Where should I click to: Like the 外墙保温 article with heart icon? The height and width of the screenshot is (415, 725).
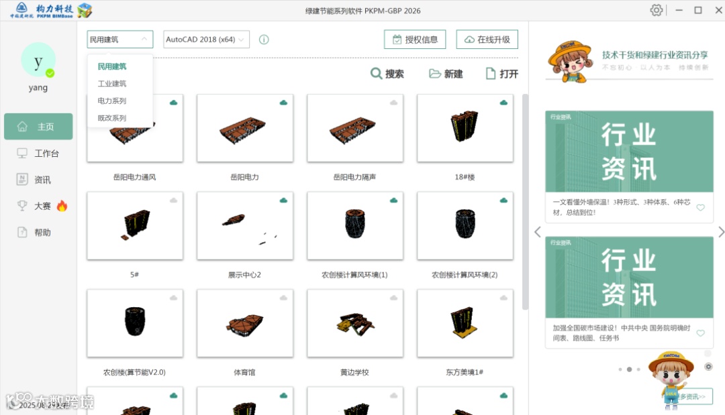[700, 208]
